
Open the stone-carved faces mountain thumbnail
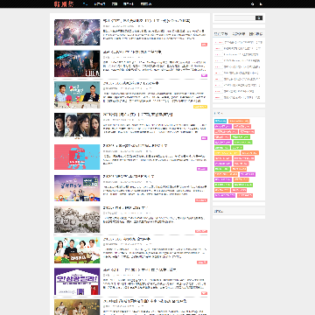point(77,220)
